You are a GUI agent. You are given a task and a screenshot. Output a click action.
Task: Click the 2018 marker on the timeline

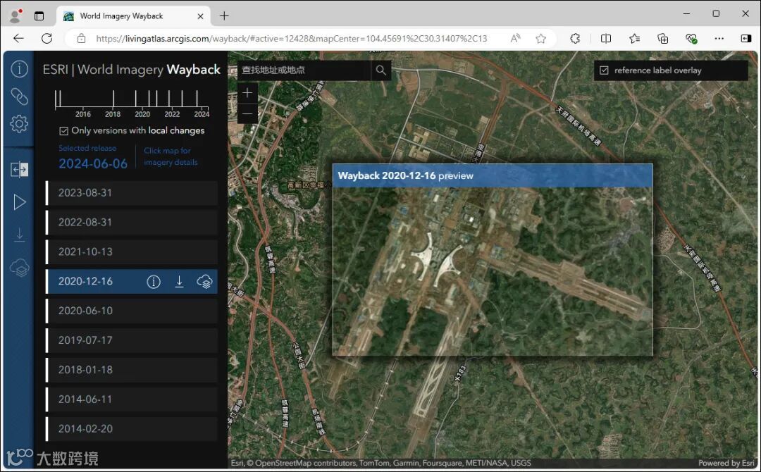tap(113, 99)
